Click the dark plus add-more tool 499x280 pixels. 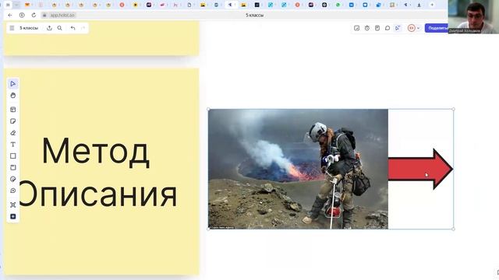pos(12,216)
